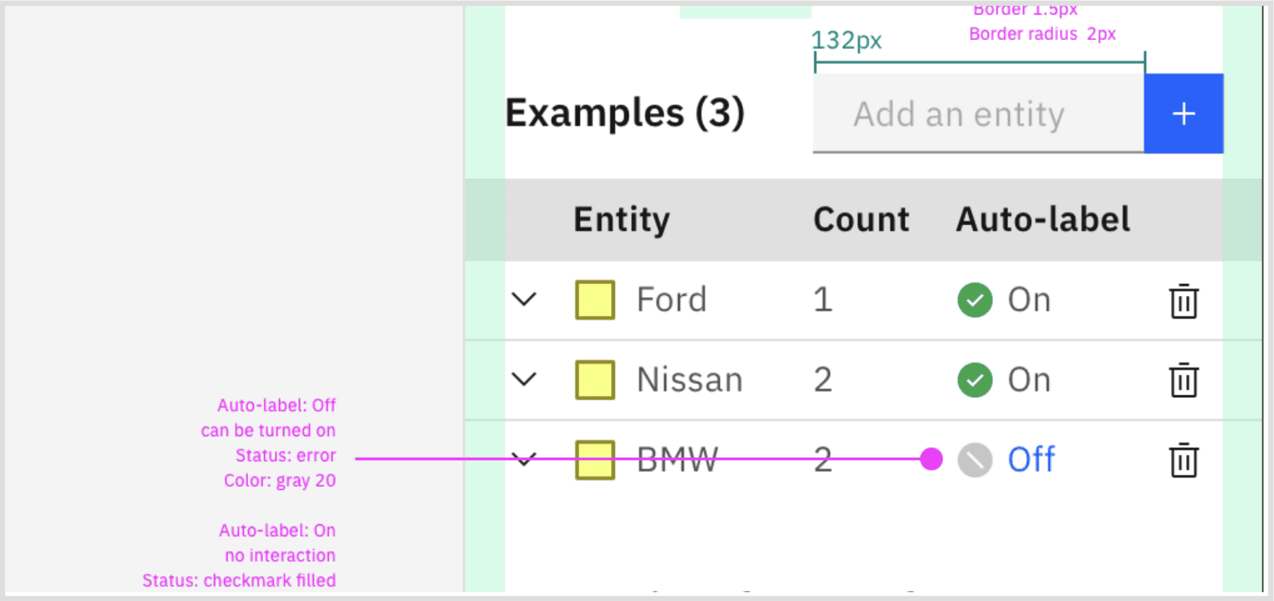Expand the BMW entity row
1274x601 pixels.
[x=524, y=459]
